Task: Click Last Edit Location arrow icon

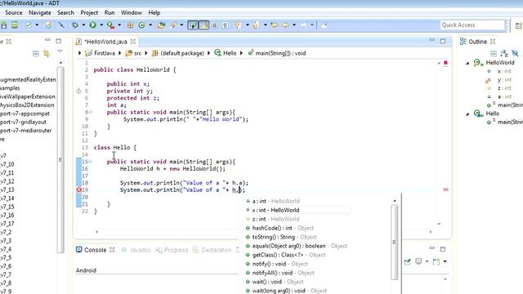Action: 275,25
